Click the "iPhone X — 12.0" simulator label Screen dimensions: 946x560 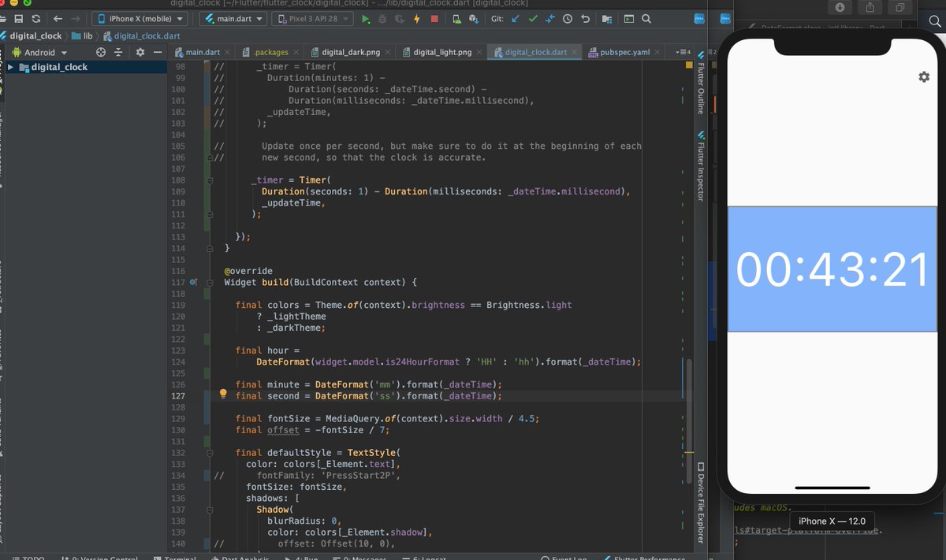tap(832, 521)
